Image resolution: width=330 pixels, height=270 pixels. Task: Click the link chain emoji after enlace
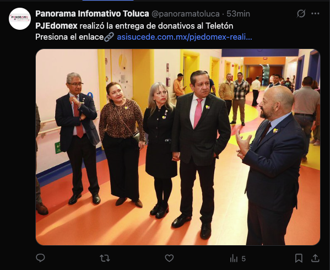(109, 37)
